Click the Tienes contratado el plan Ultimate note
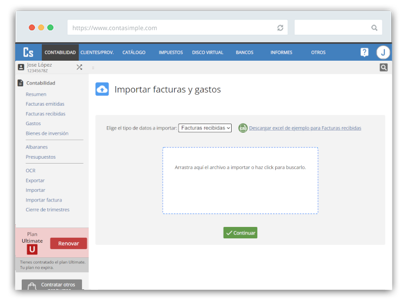 click(x=53, y=265)
